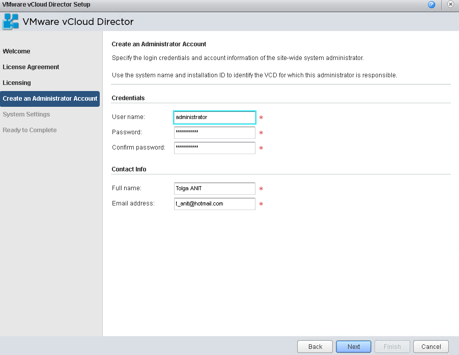The height and width of the screenshot is (355, 459).
Task: Click the Email address field
Action: tap(215, 204)
